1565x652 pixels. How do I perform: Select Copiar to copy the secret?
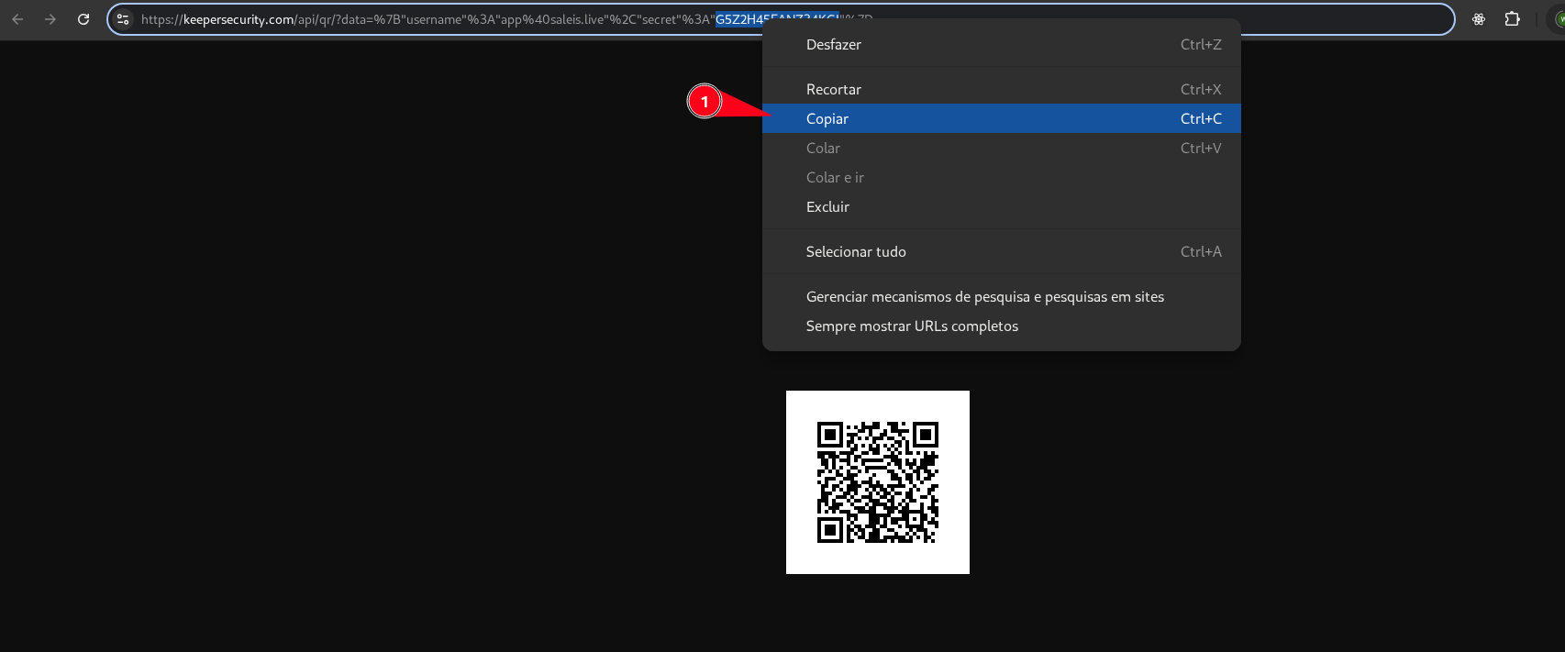click(x=1002, y=118)
